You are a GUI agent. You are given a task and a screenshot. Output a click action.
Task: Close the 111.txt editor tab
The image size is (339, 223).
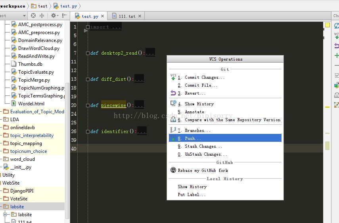(140, 16)
